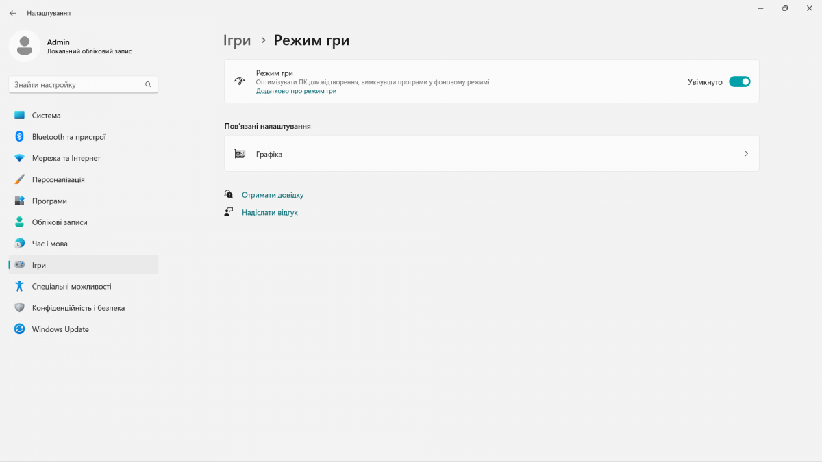Open the Додатково про режим гри link
The image size is (822, 462).
coord(296,91)
